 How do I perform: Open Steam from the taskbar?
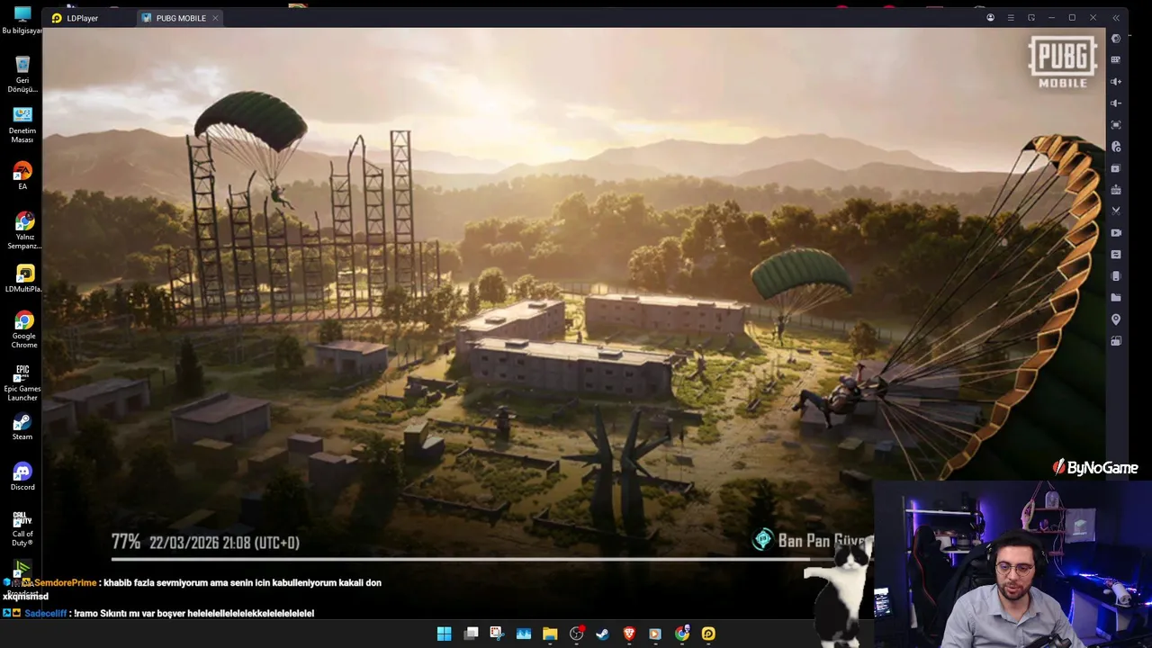click(603, 634)
